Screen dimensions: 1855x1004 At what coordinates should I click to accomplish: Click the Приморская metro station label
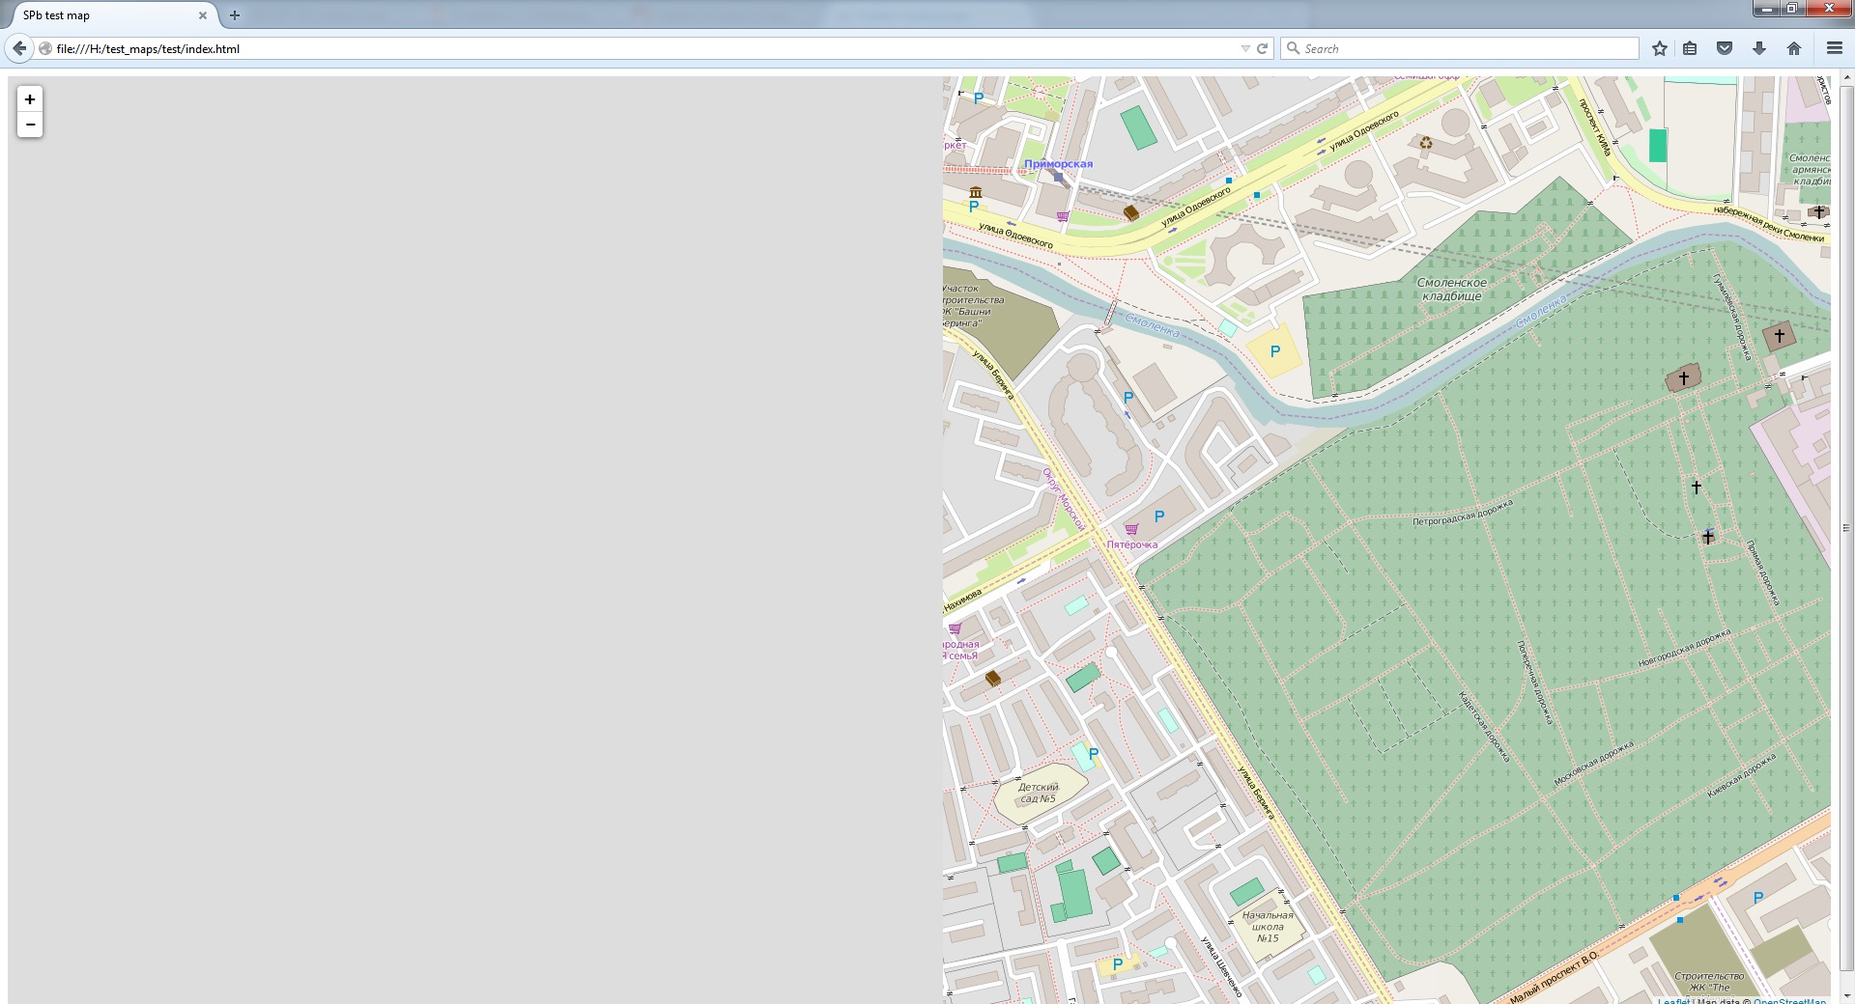[1059, 164]
